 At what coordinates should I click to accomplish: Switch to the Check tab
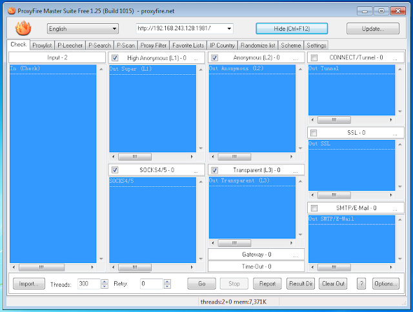click(19, 44)
